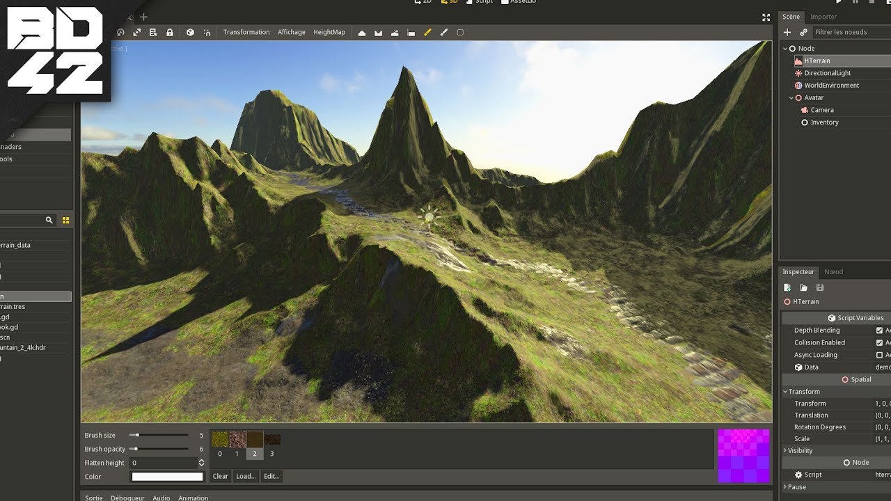Screen dimensions: 891x501
Task: Toggle distraction-free fullscreen icon
Action: [x=766, y=17]
